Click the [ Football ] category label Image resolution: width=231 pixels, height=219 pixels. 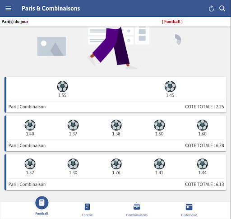(172, 22)
